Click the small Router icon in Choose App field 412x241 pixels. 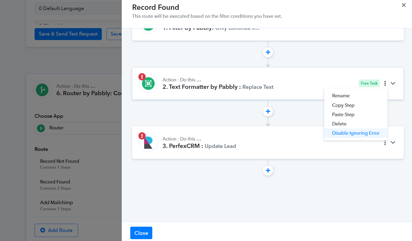pos(41,128)
